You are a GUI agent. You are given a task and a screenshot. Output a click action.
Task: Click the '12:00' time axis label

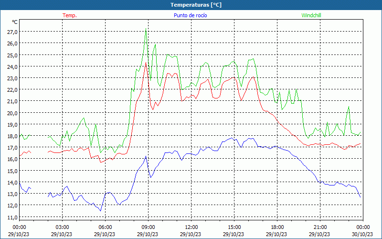[191, 228]
